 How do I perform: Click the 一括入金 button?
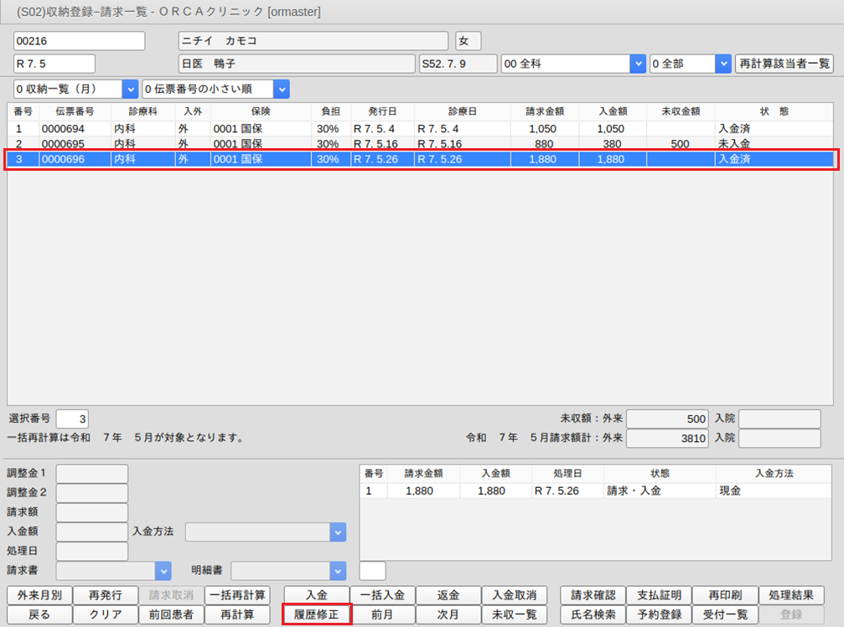pos(382,595)
